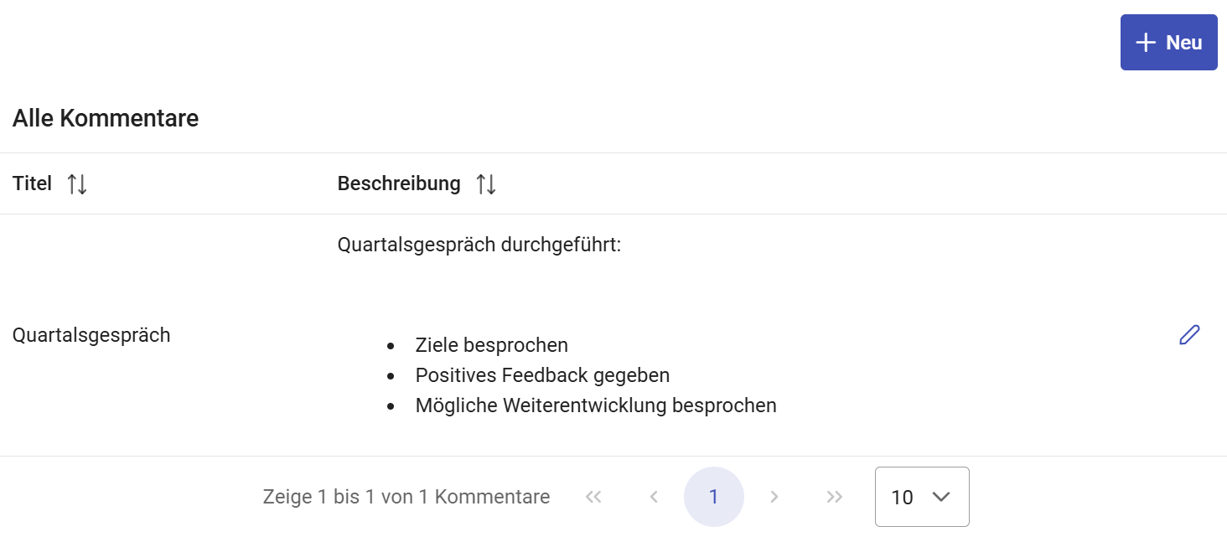Click the Beschreibung sort arrows icon
This screenshot has height=537, width=1227.
(x=486, y=184)
